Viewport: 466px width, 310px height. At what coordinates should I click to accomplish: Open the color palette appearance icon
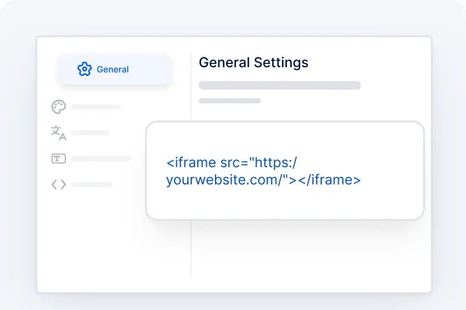pos(58,107)
